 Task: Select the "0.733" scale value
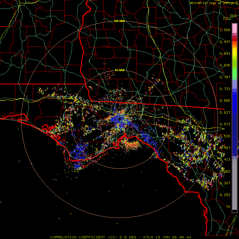[x=225, y=89]
